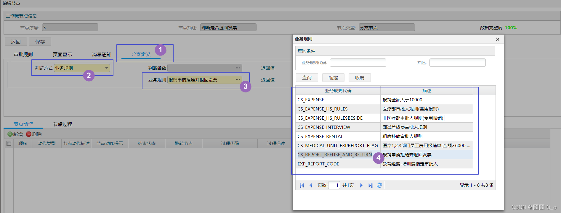Open the 节点过程 tab
Screen dimensions: 561x213
tap(62, 124)
